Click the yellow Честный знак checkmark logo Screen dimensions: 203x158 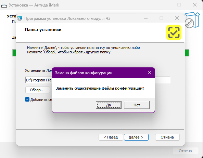174,32
